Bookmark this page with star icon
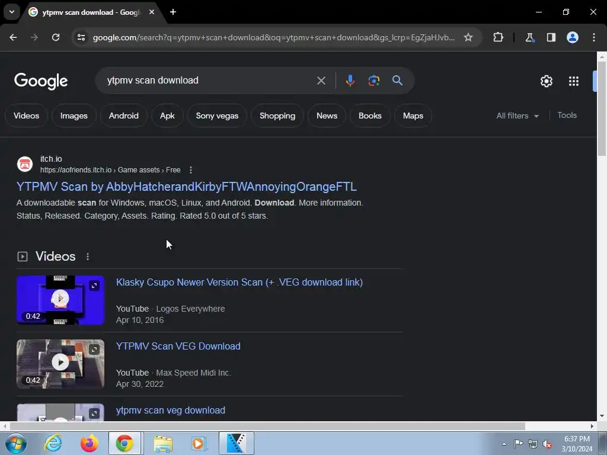Image resolution: width=607 pixels, height=455 pixels. pos(468,37)
